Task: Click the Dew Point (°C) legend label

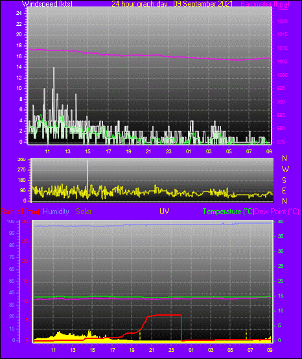Action: tap(277, 212)
